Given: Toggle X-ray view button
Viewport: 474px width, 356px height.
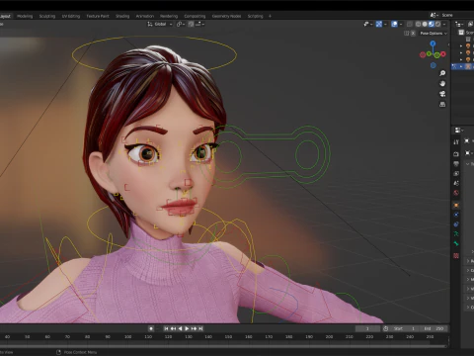Looking at the screenshot, I should 410,24.
